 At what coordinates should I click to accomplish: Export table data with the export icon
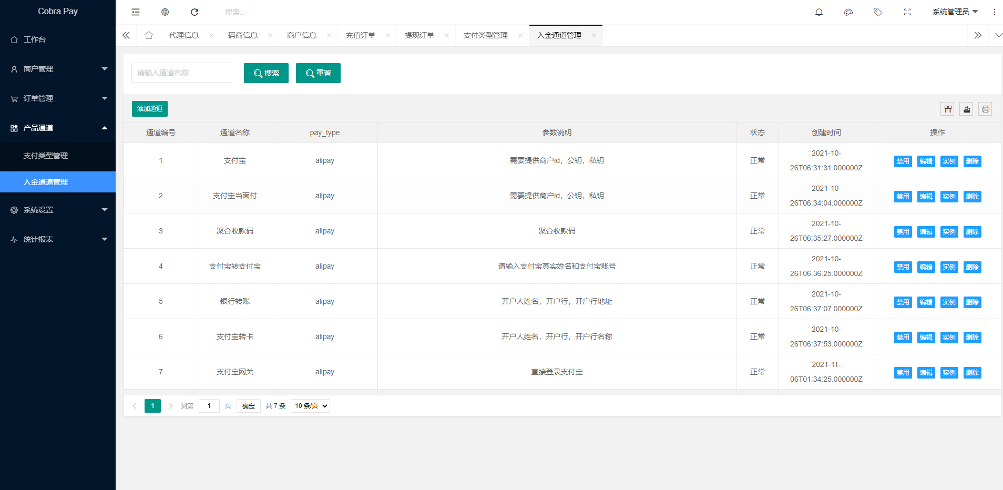[x=967, y=109]
